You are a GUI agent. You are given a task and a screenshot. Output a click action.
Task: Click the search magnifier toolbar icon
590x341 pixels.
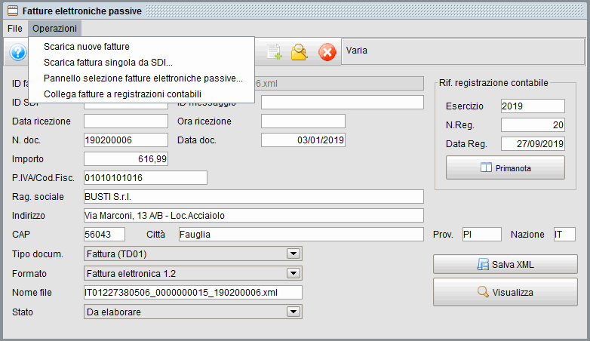(300, 51)
